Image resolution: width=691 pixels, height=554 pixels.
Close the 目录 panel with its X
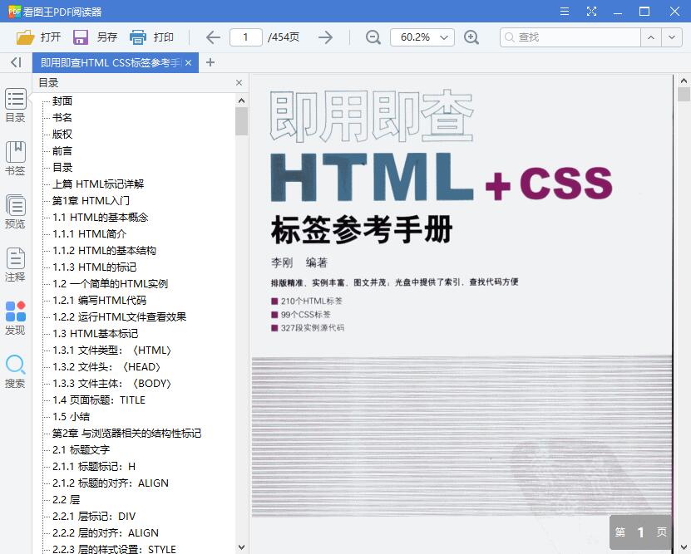pyautogui.click(x=239, y=82)
